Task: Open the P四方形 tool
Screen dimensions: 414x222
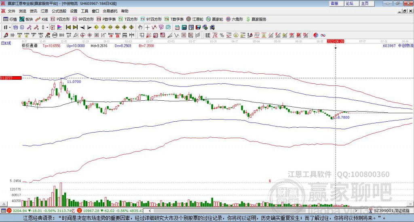Action: coord(60,19)
